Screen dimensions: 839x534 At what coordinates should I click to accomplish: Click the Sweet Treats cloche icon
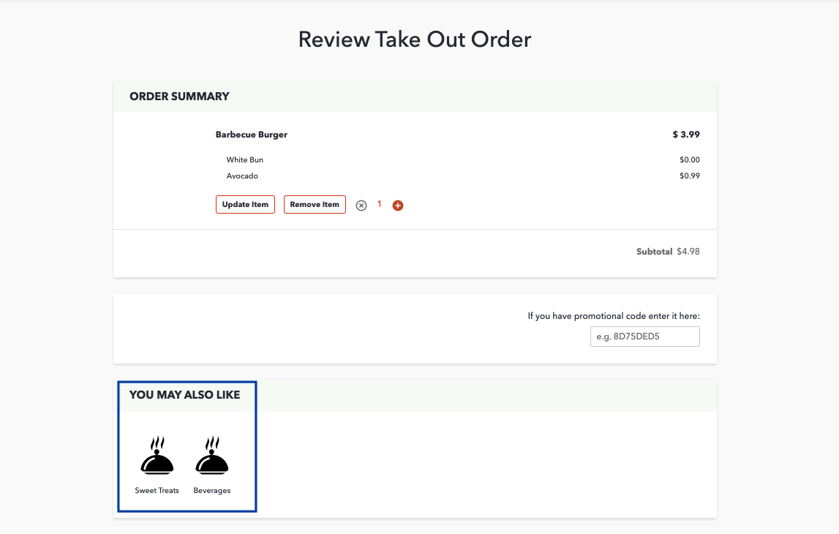pyautogui.click(x=157, y=456)
